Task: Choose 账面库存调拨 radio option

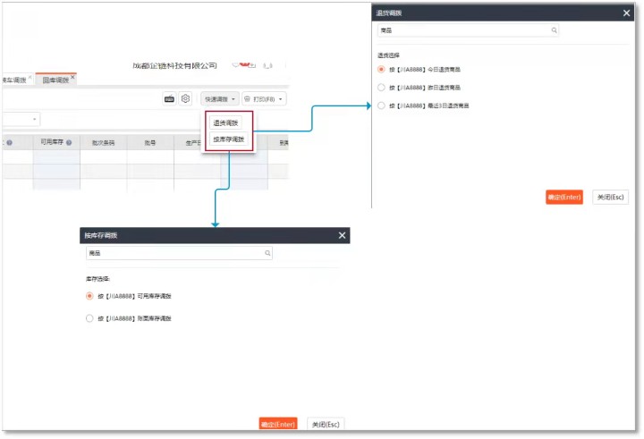Action: pos(89,318)
